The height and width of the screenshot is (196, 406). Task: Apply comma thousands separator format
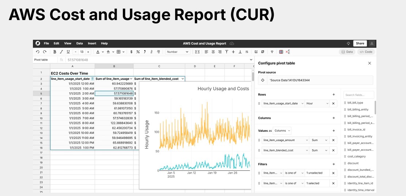coord(145,52)
